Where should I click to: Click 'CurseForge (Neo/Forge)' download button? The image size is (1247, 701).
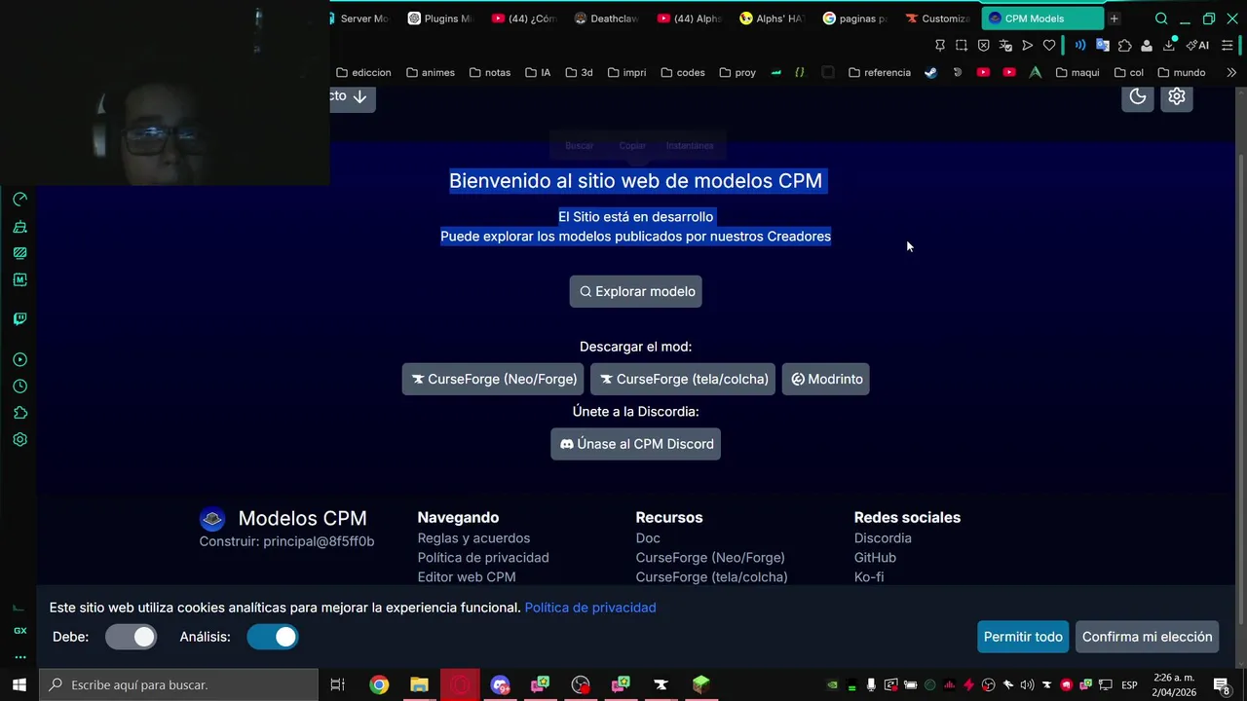[493, 379]
